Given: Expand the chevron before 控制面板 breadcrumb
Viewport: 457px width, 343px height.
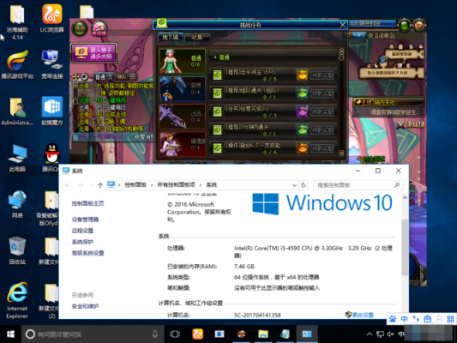Looking at the screenshot, I should tap(119, 185).
